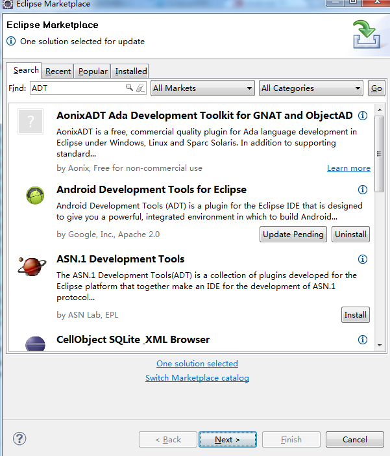Open the All Markets dropdown
390x456 pixels.
pyautogui.click(x=202, y=88)
